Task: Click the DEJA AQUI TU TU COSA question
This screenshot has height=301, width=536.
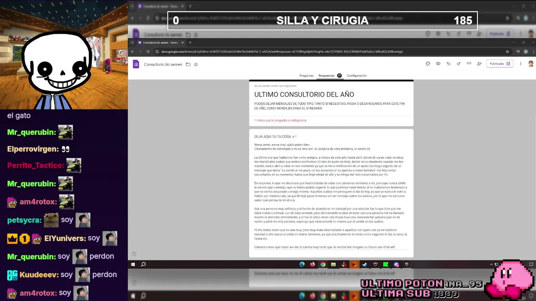Action: click(275, 137)
